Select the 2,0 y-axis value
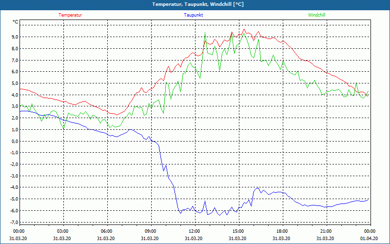This screenshot has width=390, height=244. tap(15, 118)
